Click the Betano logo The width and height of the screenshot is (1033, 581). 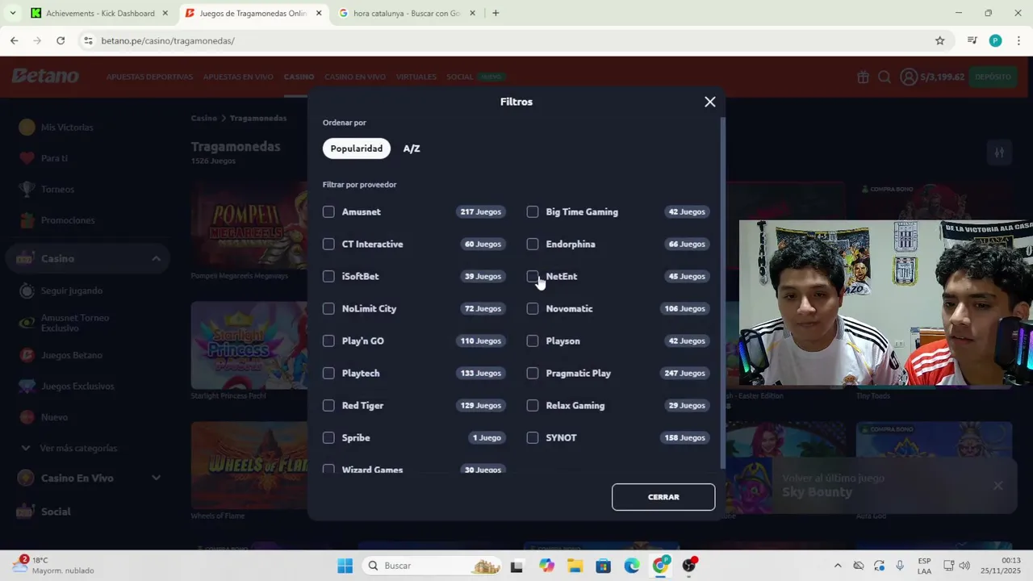click(45, 76)
